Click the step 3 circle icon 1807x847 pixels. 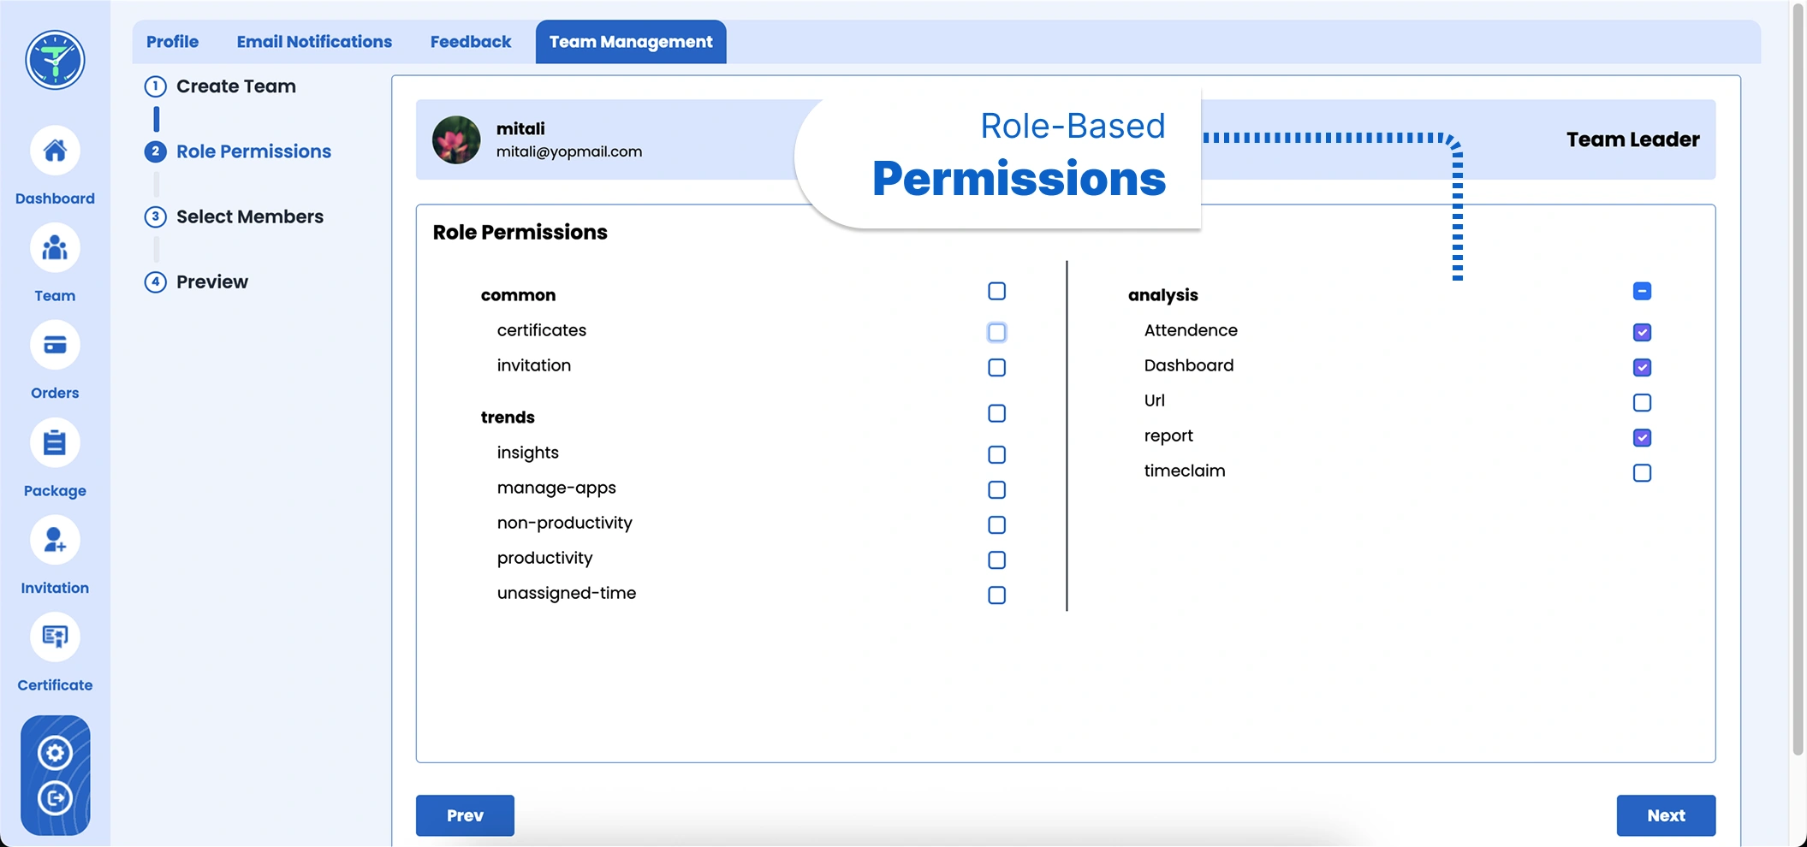point(155,216)
